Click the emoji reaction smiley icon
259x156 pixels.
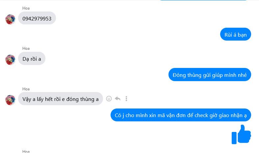pos(109,99)
